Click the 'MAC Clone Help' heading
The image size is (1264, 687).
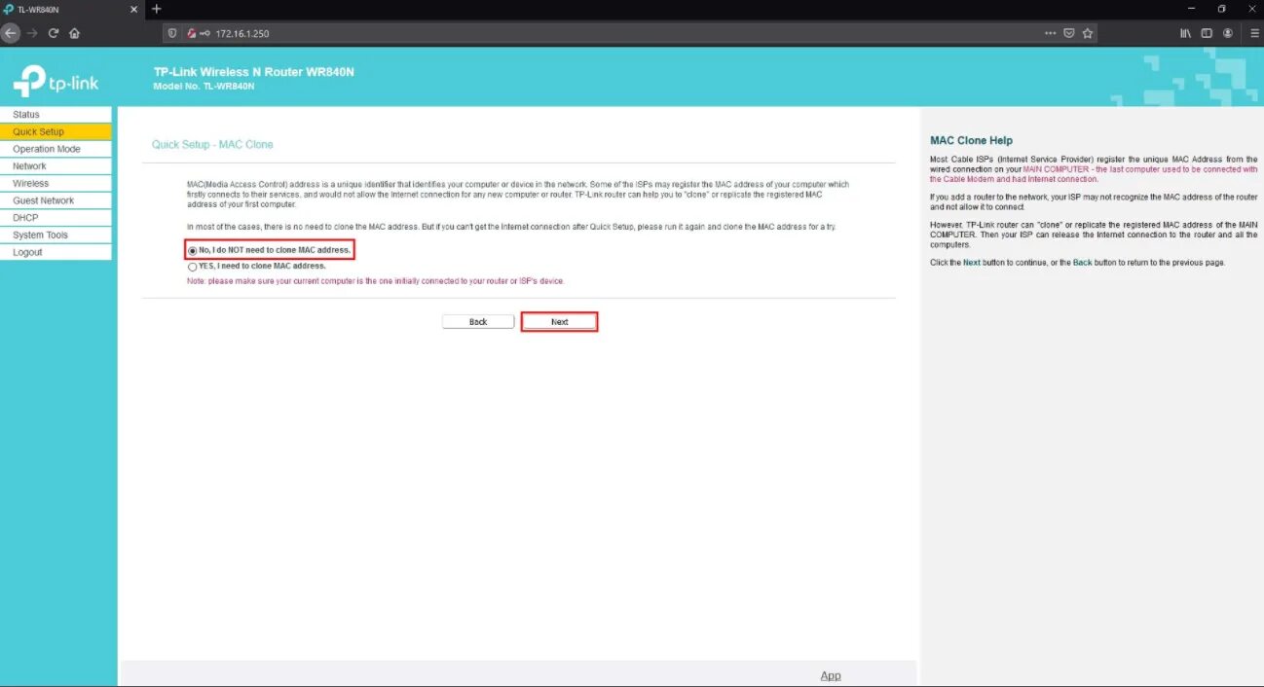[971, 140]
